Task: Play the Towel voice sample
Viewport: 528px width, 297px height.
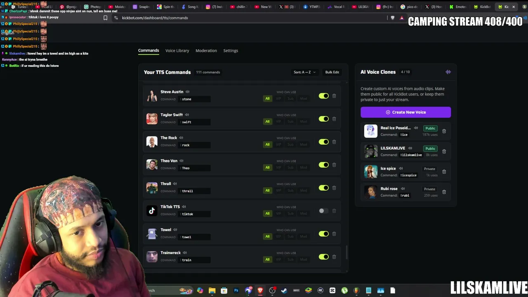Action: (x=175, y=230)
